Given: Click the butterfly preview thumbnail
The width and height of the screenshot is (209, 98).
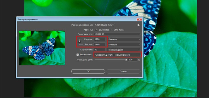Looking at the screenshot, I should tap(42, 48).
